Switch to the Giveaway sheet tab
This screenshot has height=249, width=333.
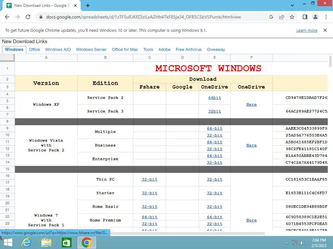[x=216, y=50]
